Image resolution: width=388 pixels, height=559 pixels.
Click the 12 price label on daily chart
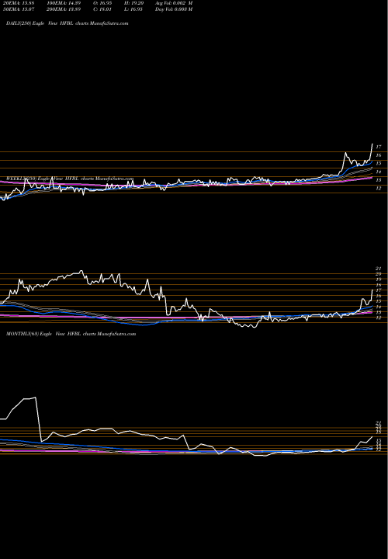coord(379,188)
